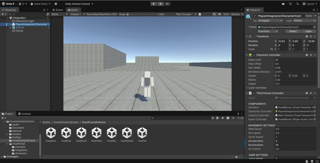This screenshot has width=320, height=163.
Task: Open the Gizmos dropdown
Action: coord(237,14)
